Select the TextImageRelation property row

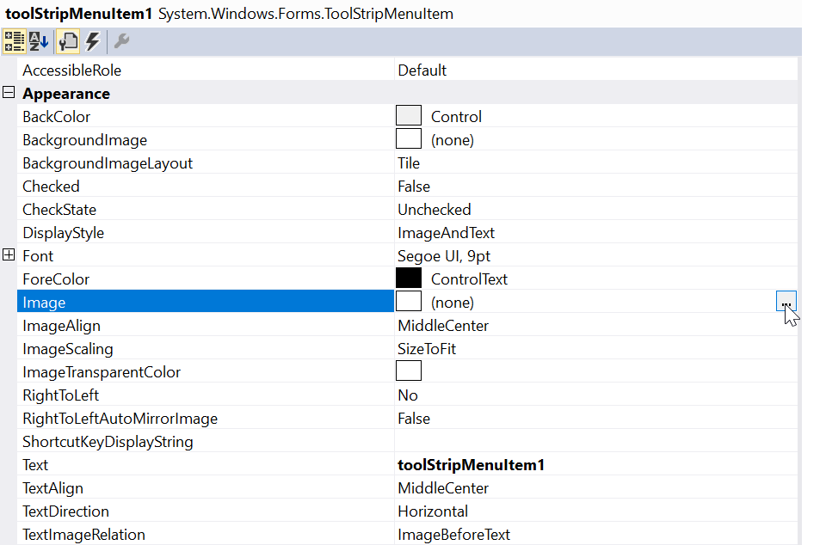(84, 535)
